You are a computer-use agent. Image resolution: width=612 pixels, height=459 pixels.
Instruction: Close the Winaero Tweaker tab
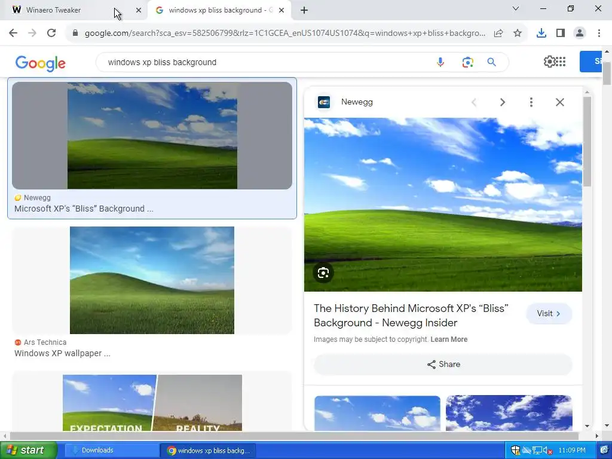139,10
